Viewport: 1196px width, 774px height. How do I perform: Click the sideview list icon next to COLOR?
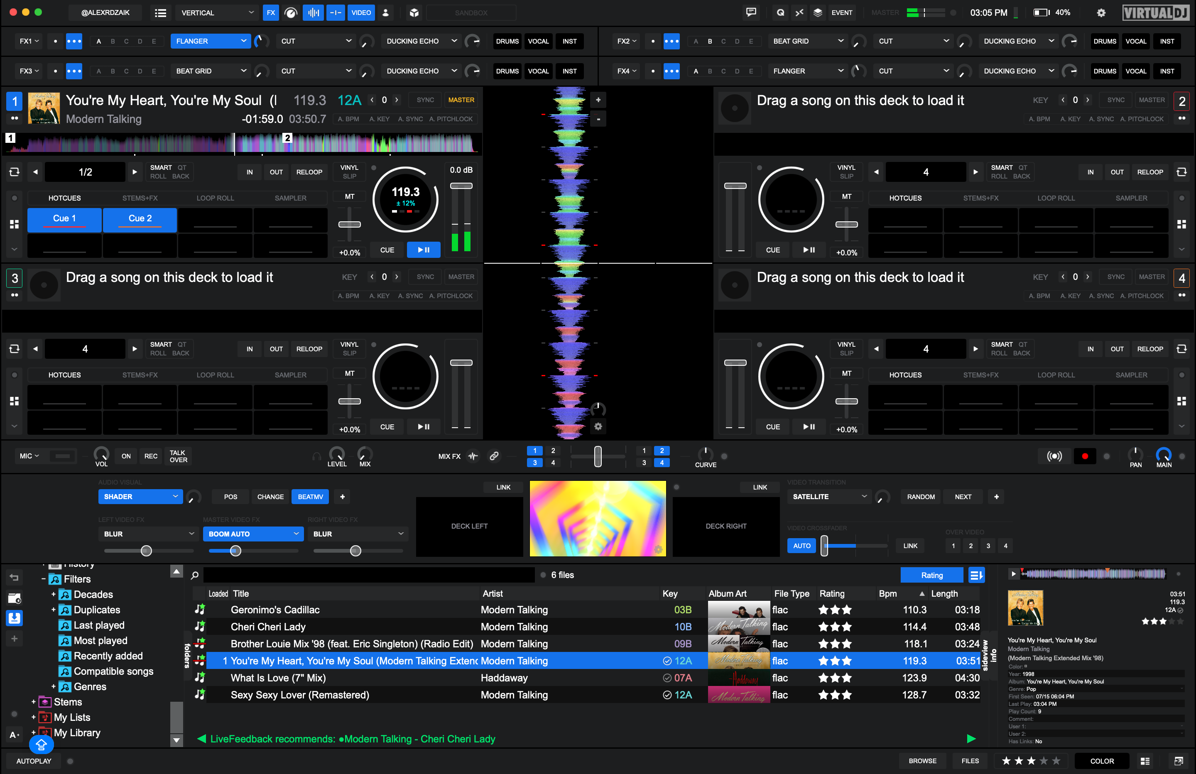point(1145,761)
